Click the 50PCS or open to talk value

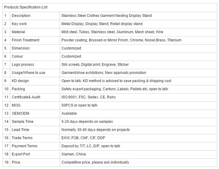tap(80, 105)
